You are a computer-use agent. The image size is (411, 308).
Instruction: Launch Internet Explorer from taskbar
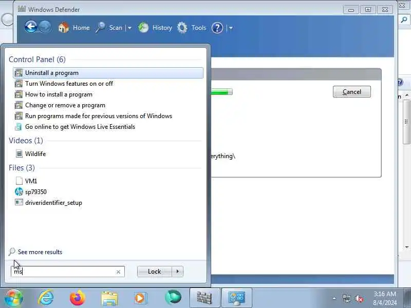[46, 298]
